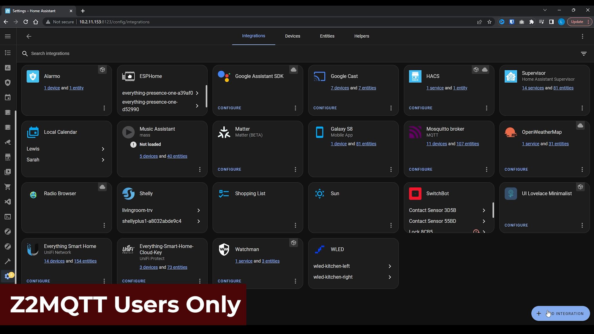This screenshot has height=334, width=594.
Task: Open the Google Assistant SDK icon
Action: click(x=224, y=76)
